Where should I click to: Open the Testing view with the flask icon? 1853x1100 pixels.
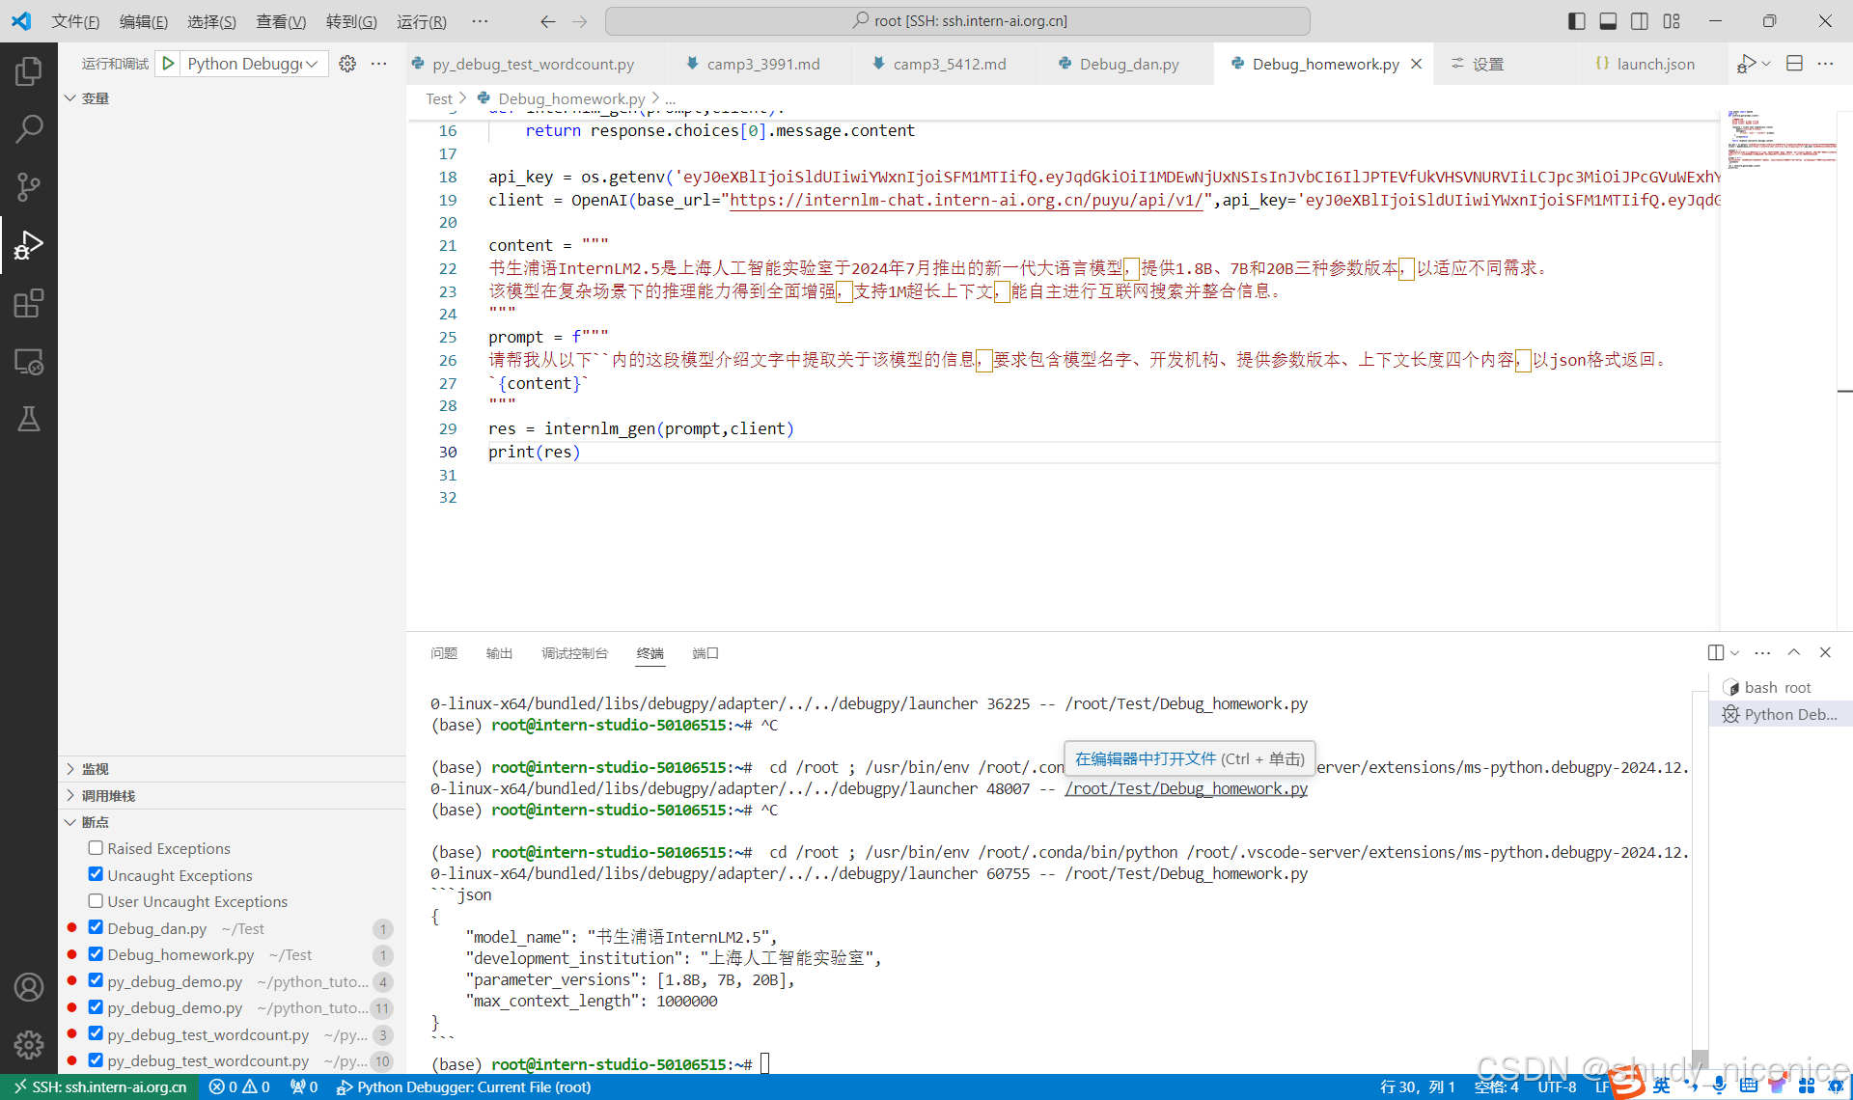[29, 418]
